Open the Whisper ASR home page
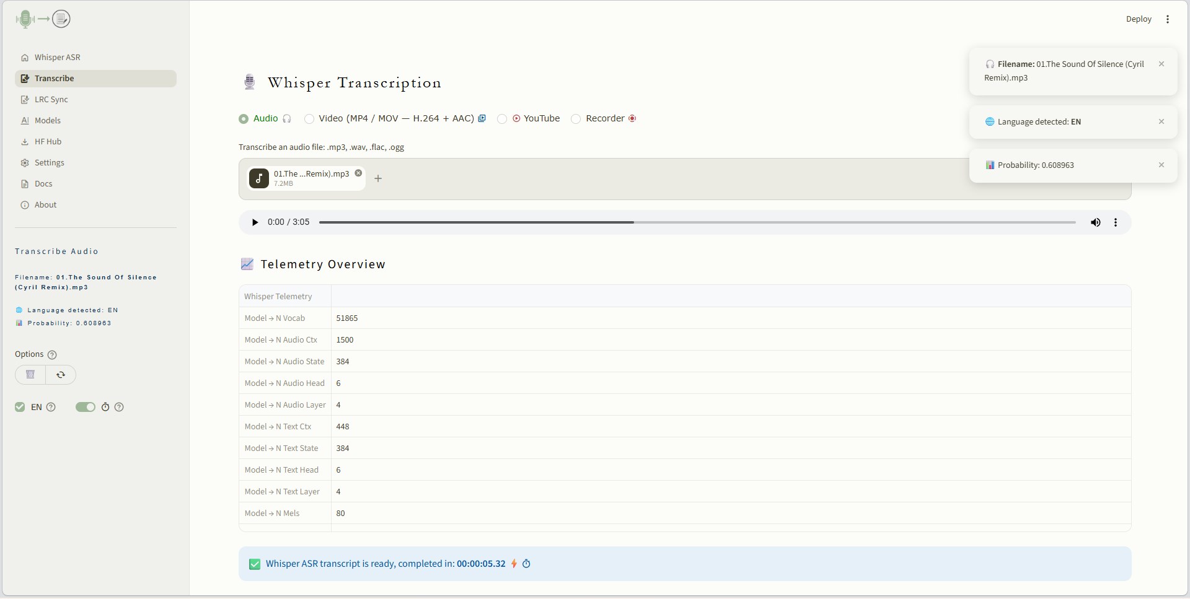1190x599 pixels. [x=95, y=57]
